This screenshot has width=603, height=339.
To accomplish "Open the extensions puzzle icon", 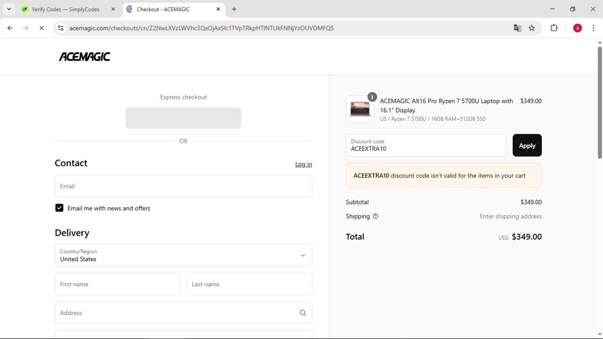I will [554, 28].
